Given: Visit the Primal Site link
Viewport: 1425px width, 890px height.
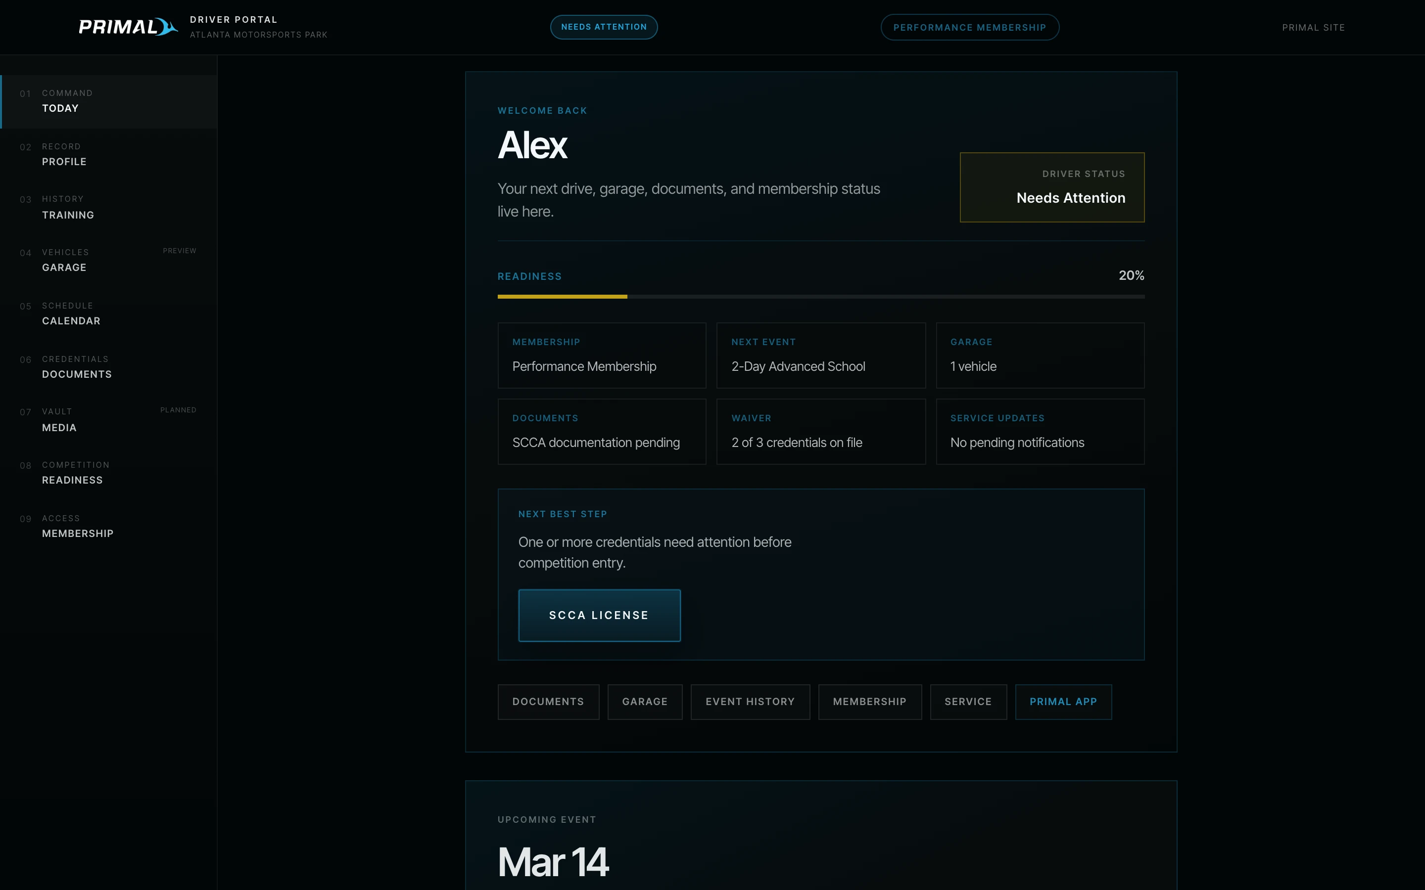Looking at the screenshot, I should point(1313,28).
